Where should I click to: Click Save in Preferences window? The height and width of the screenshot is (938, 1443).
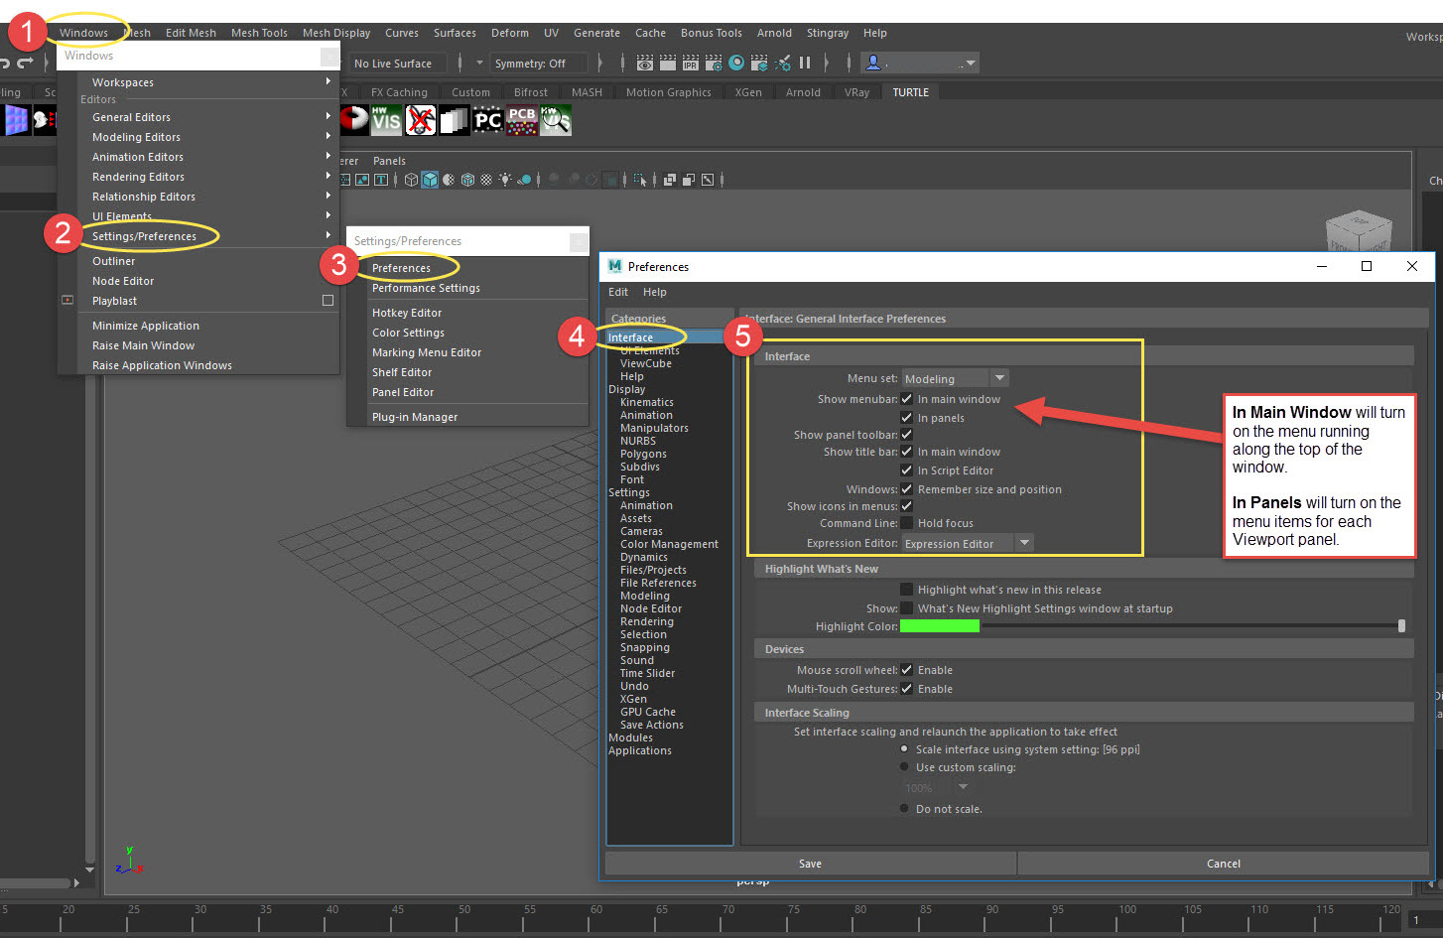pyautogui.click(x=810, y=864)
